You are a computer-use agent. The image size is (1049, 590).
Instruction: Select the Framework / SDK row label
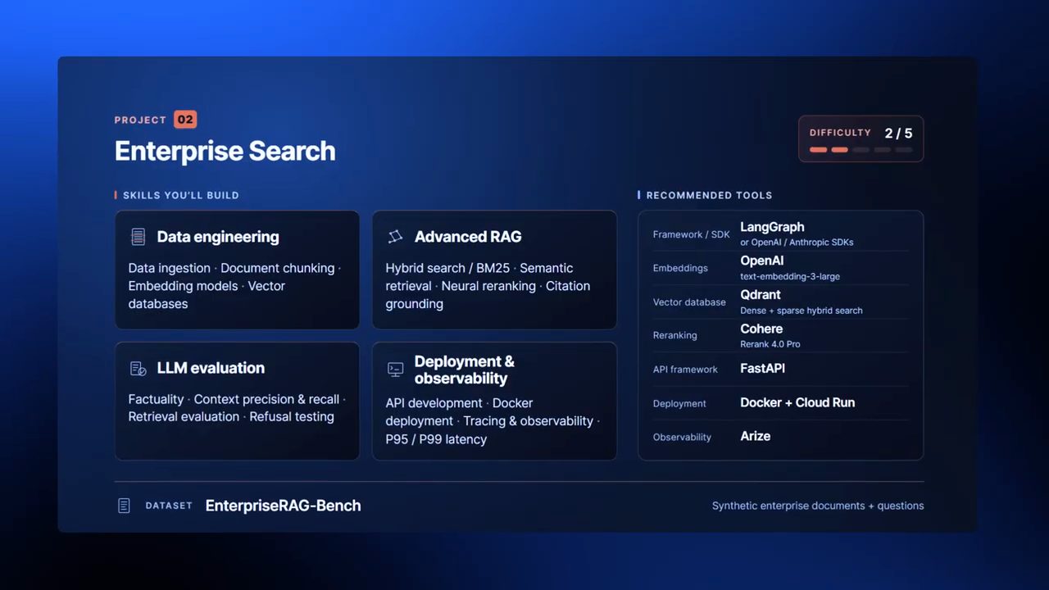point(691,234)
